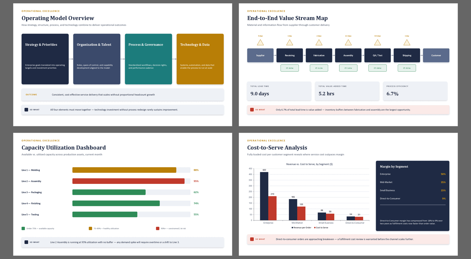
Task: Click the CT: 1.6 hr cycle time tag
Action: 348,68
